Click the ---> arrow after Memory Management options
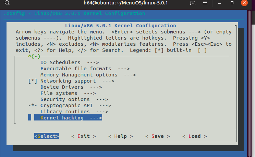The height and width of the screenshot is (157, 255). pyautogui.click(x=130, y=75)
